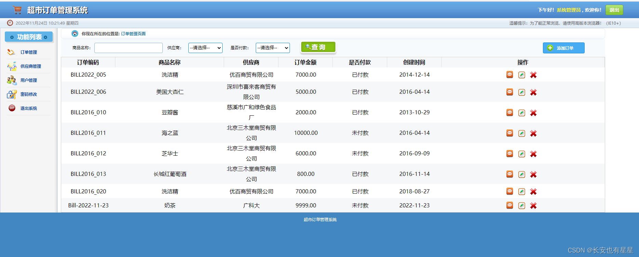
Task: Click product name 豆瓣酱
Action: pos(170,112)
